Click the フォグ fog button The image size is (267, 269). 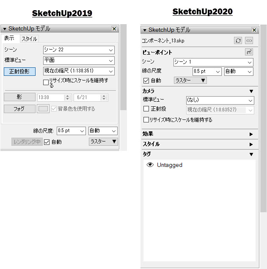[19, 109]
